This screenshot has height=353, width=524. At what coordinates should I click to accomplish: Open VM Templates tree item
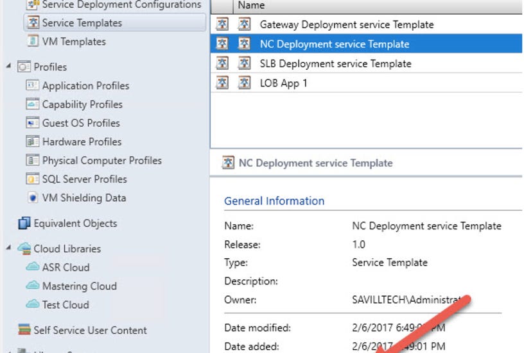(x=74, y=42)
